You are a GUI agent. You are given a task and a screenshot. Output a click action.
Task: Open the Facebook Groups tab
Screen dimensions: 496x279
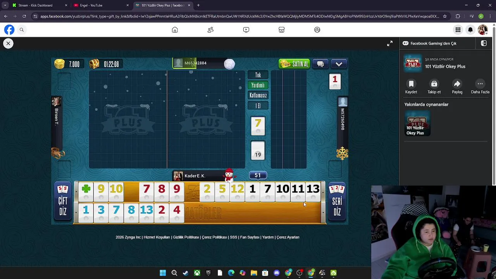point(317,30)
